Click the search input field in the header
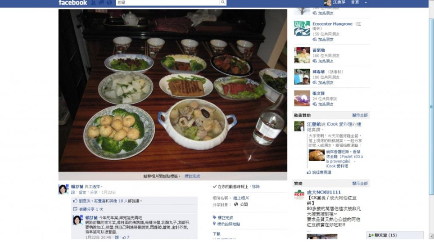 168,3
